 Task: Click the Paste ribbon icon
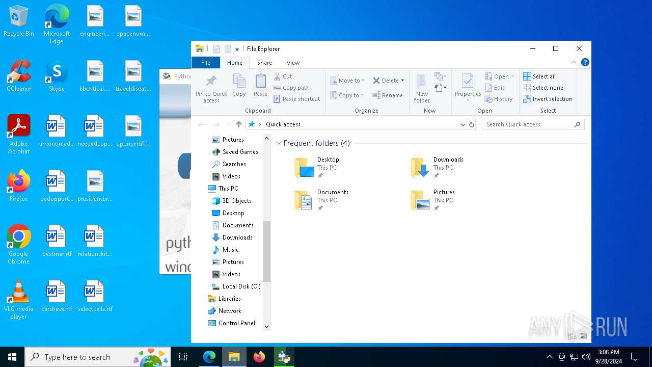point(260,85)
